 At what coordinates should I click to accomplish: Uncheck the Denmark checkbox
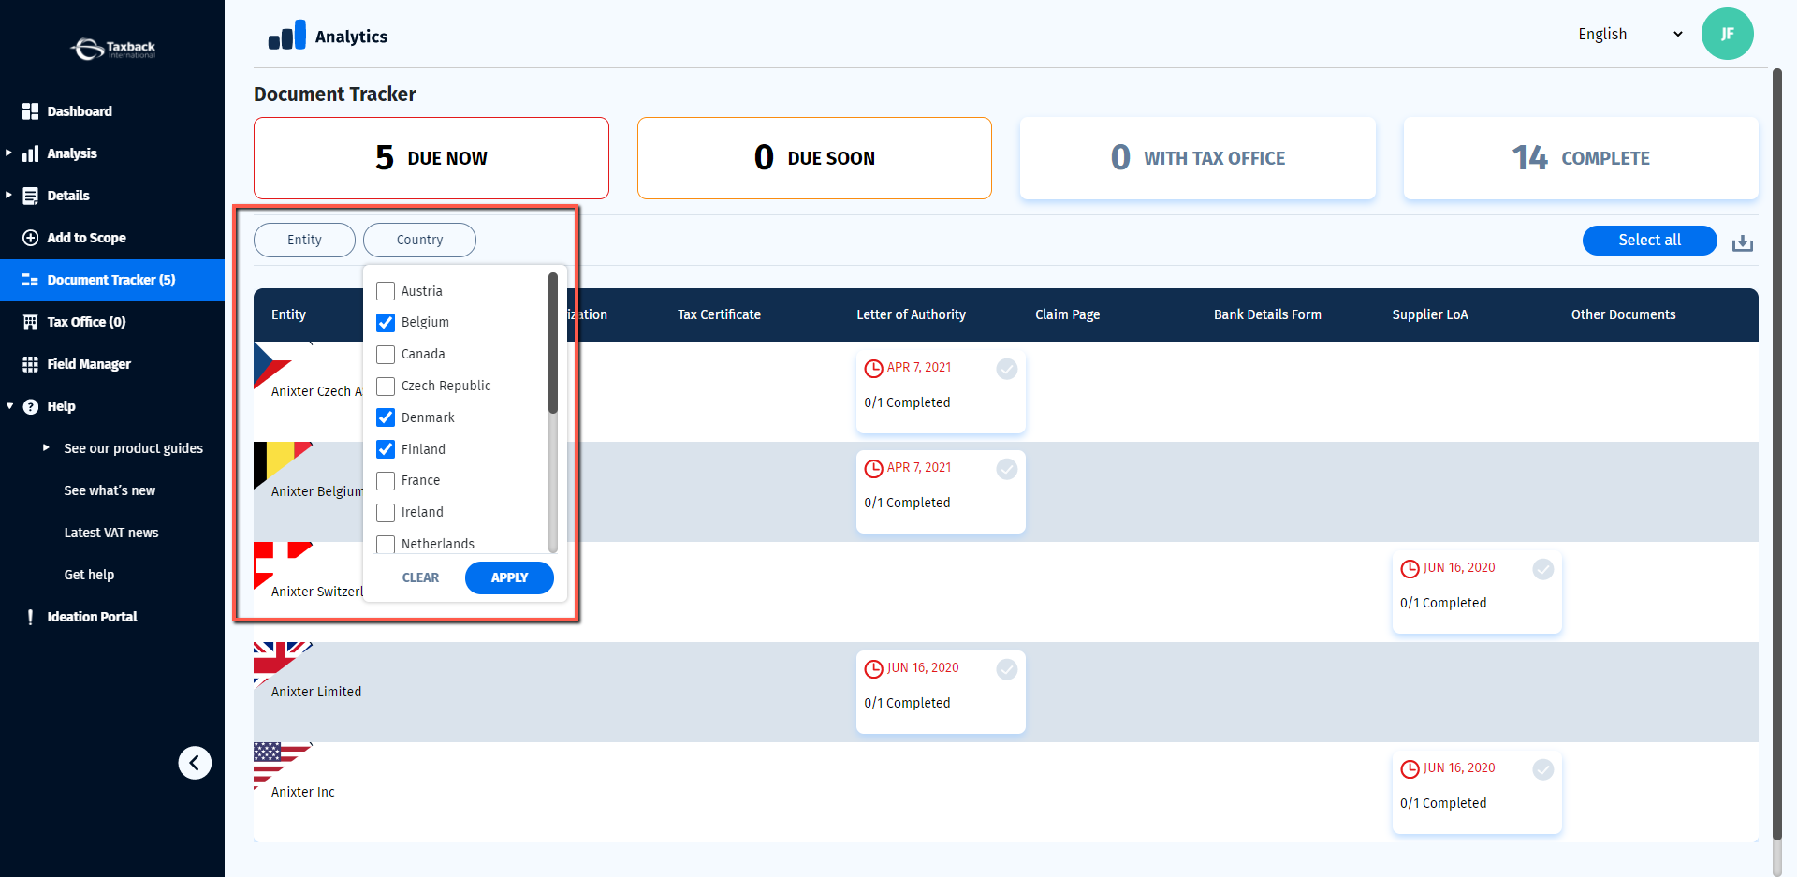[386, 417]
